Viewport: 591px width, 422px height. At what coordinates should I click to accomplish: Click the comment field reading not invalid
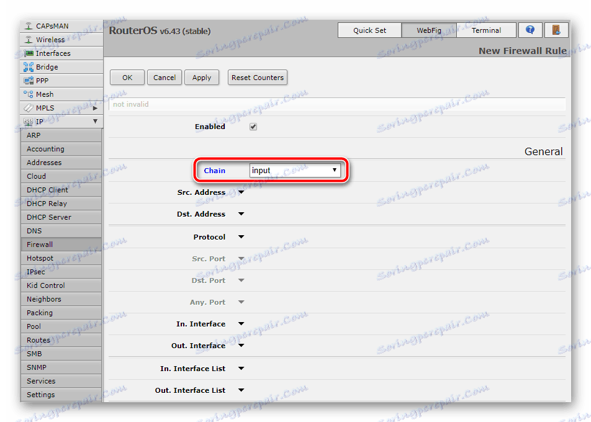337,104
